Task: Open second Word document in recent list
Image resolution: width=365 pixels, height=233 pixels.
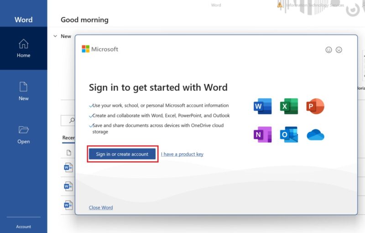Action: click(x=68, y=186)
